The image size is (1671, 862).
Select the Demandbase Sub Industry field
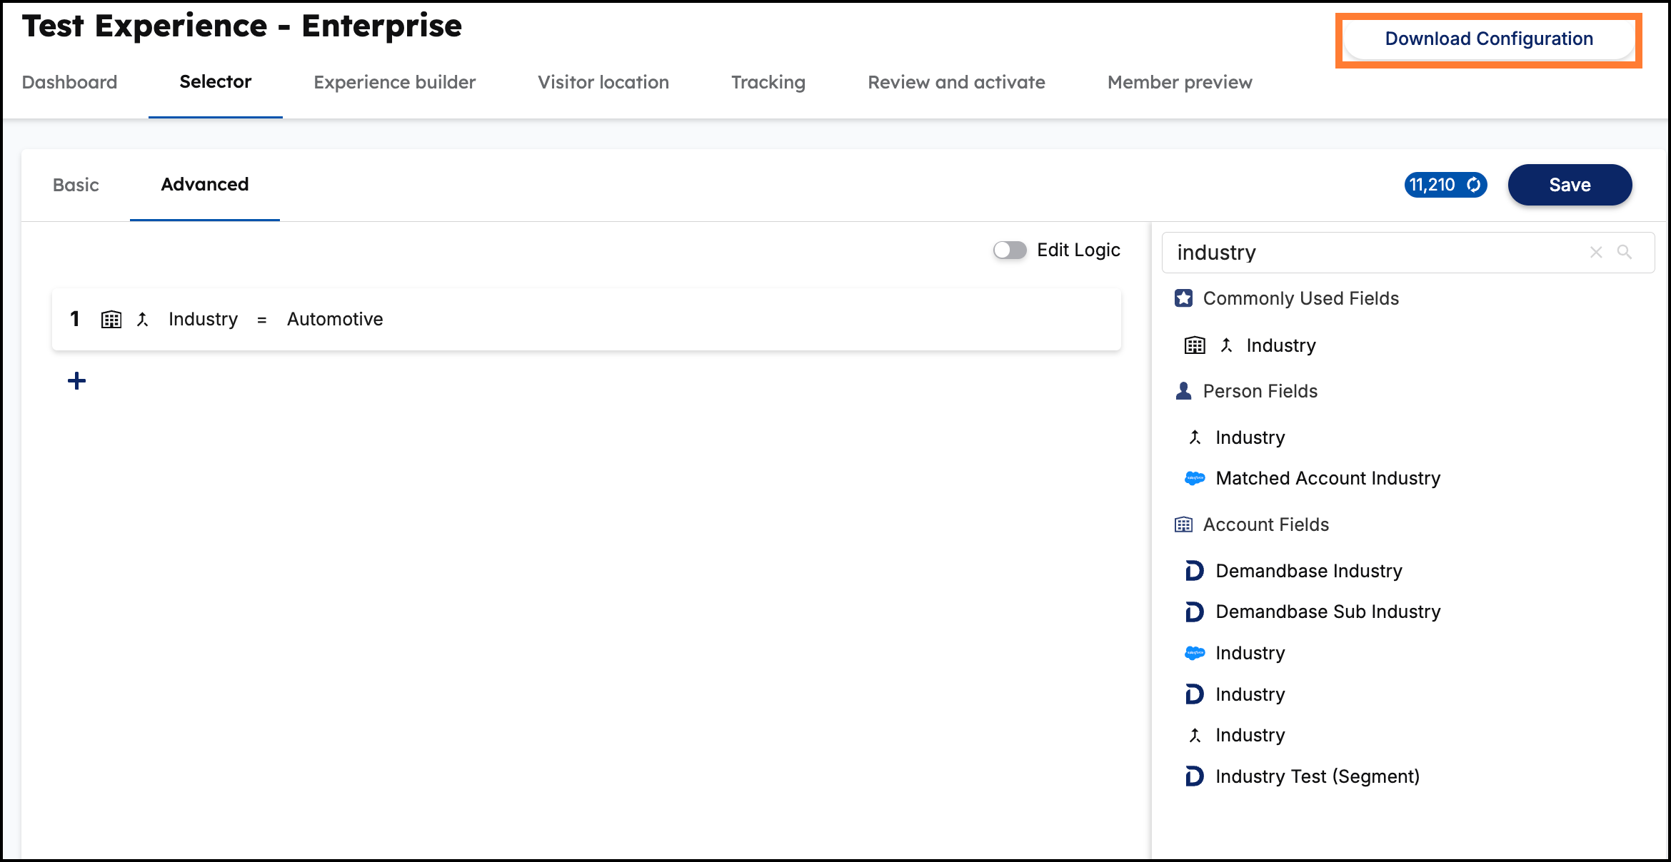click(1328, 612)
